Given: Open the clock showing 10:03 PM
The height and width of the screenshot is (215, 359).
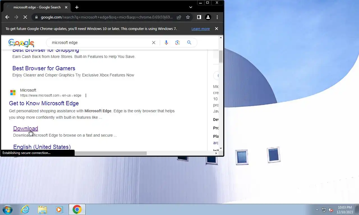Looking at the screenshot, I should (345, 210).
